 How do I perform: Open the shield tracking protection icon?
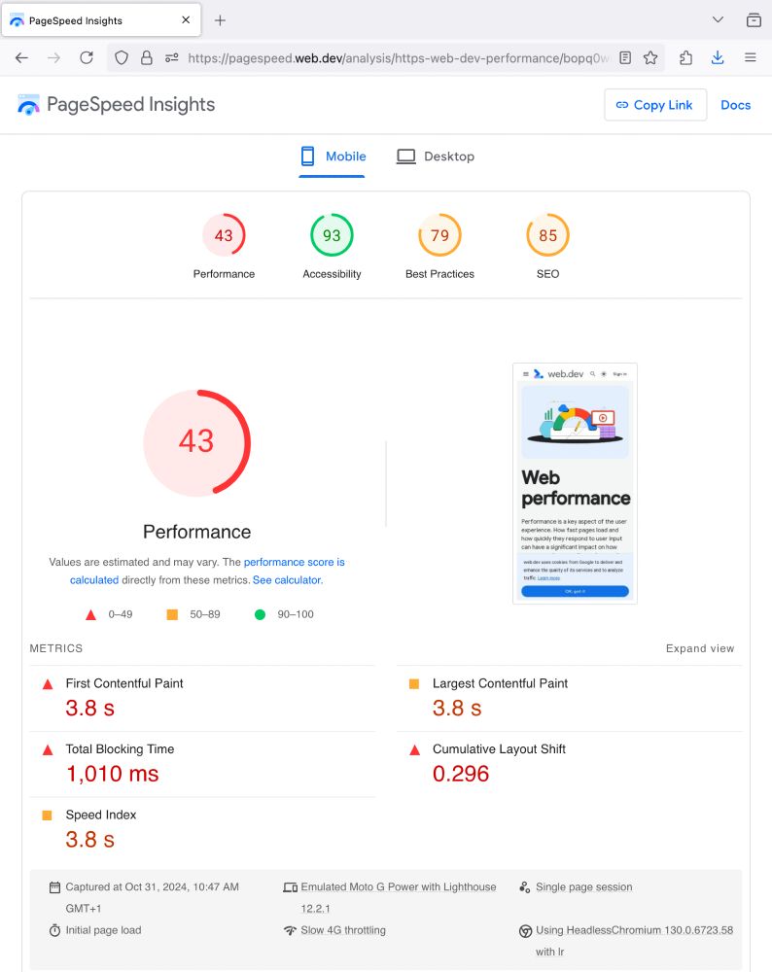coord(122,57)
